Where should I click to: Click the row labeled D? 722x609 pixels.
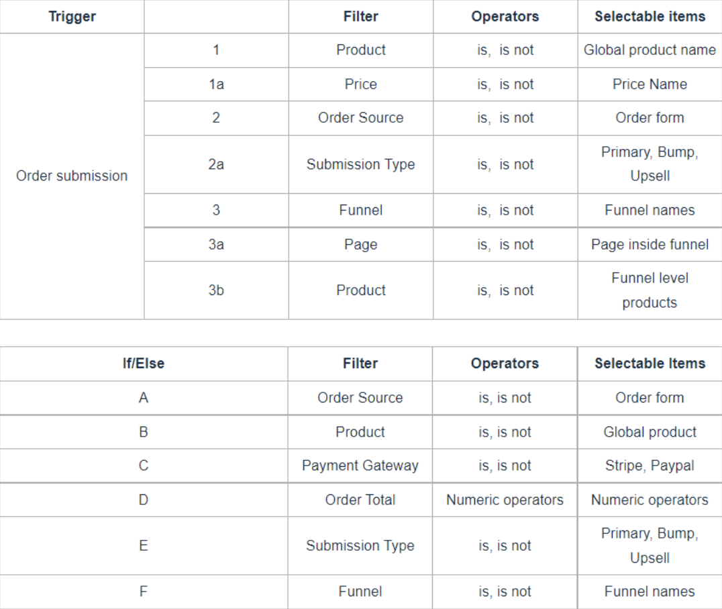tap(144, 500)
